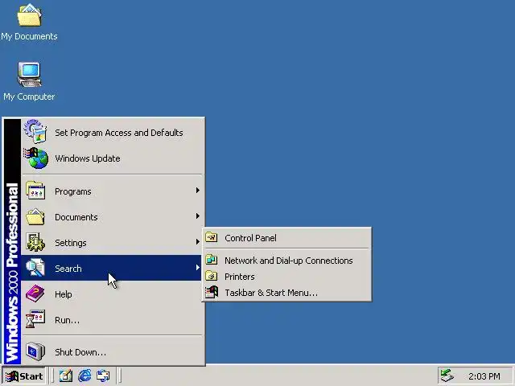515x386 pixels.
Task: Click the Settings gear icon
Action: click(35, 242)
